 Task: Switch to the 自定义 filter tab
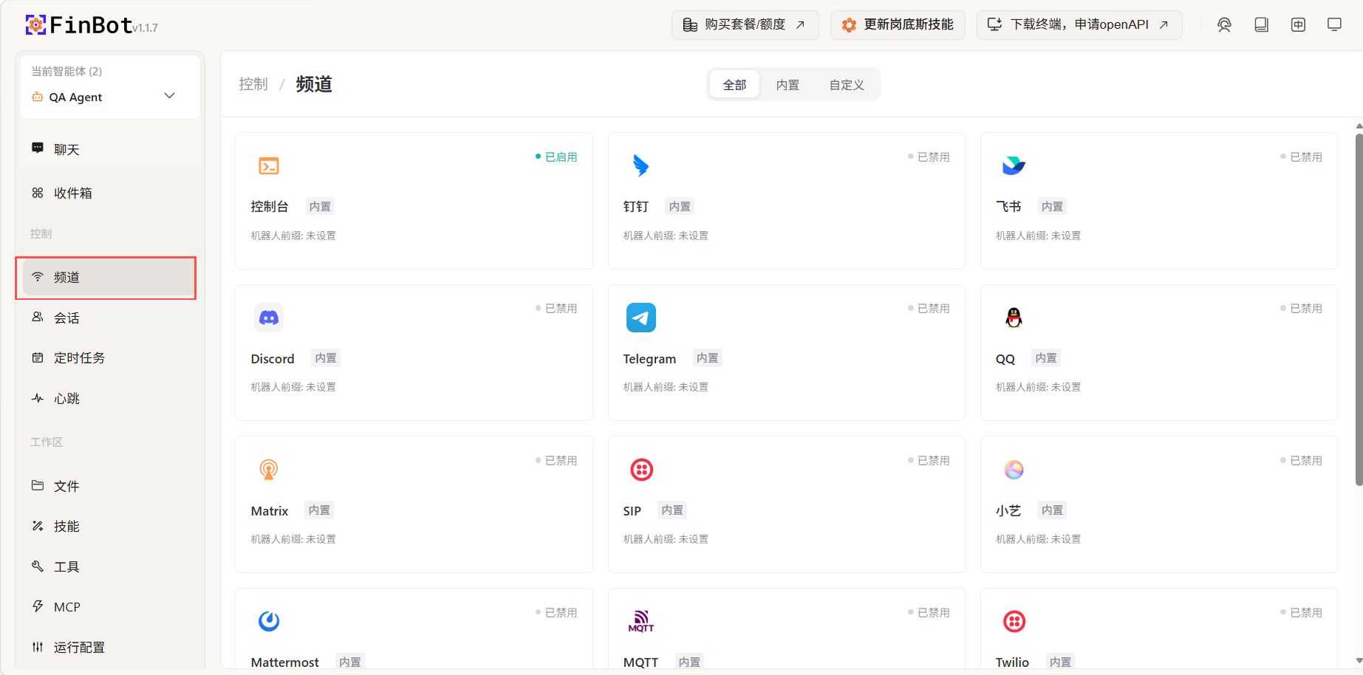pos(847,85)
